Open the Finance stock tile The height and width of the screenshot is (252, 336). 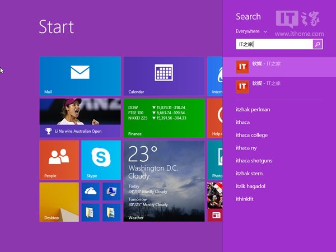coord(164,118)
